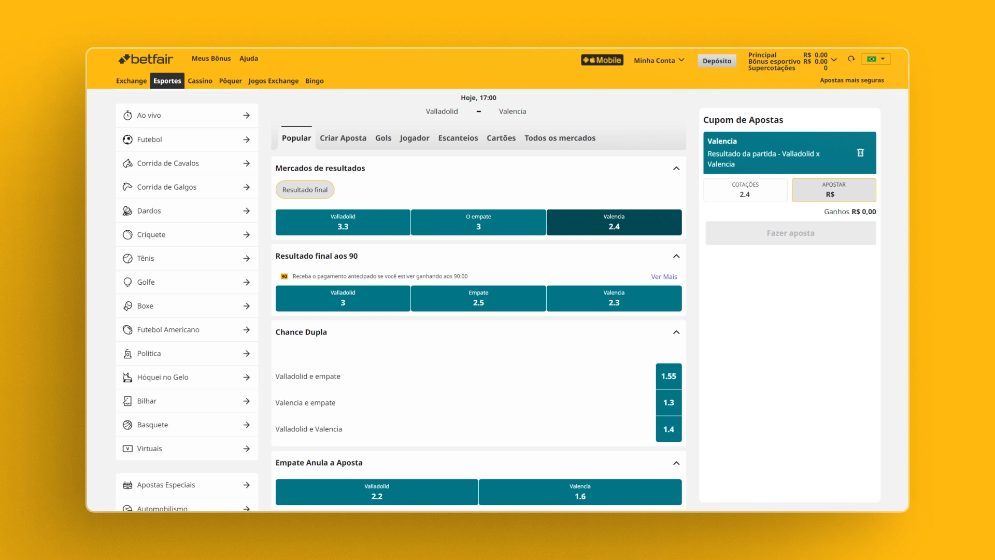Collapse Empate Anula a Aposta section
The width and height of the screenshot is (995, 560).
tap(676, 463)
